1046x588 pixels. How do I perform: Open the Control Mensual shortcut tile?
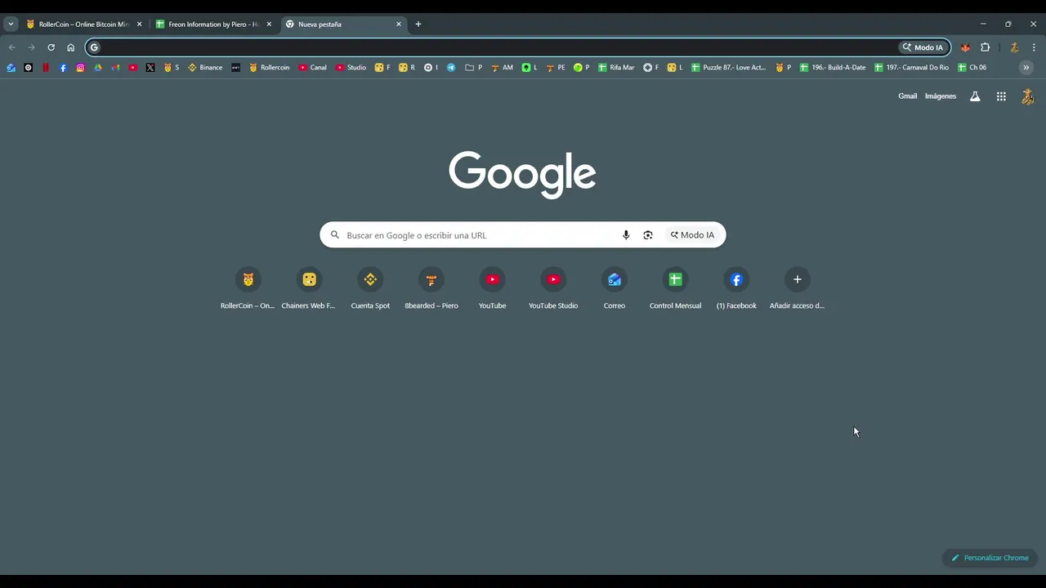tap(675, 289)
